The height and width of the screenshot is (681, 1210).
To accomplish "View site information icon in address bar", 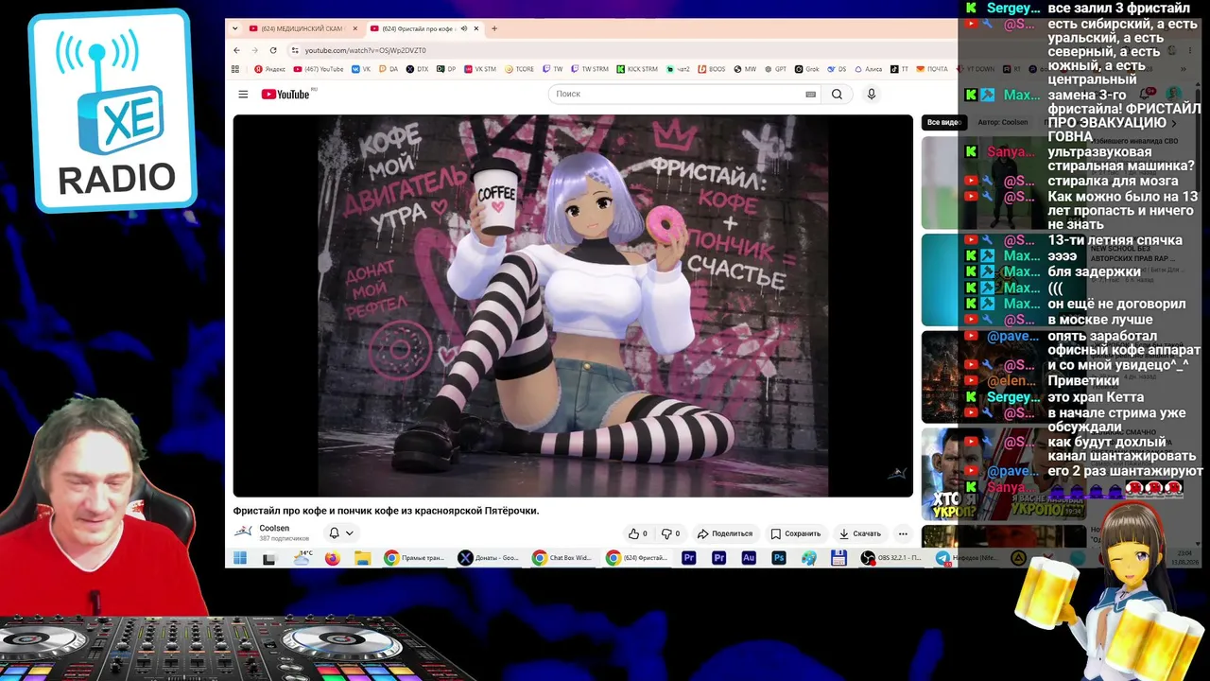I will pos(295,50).
